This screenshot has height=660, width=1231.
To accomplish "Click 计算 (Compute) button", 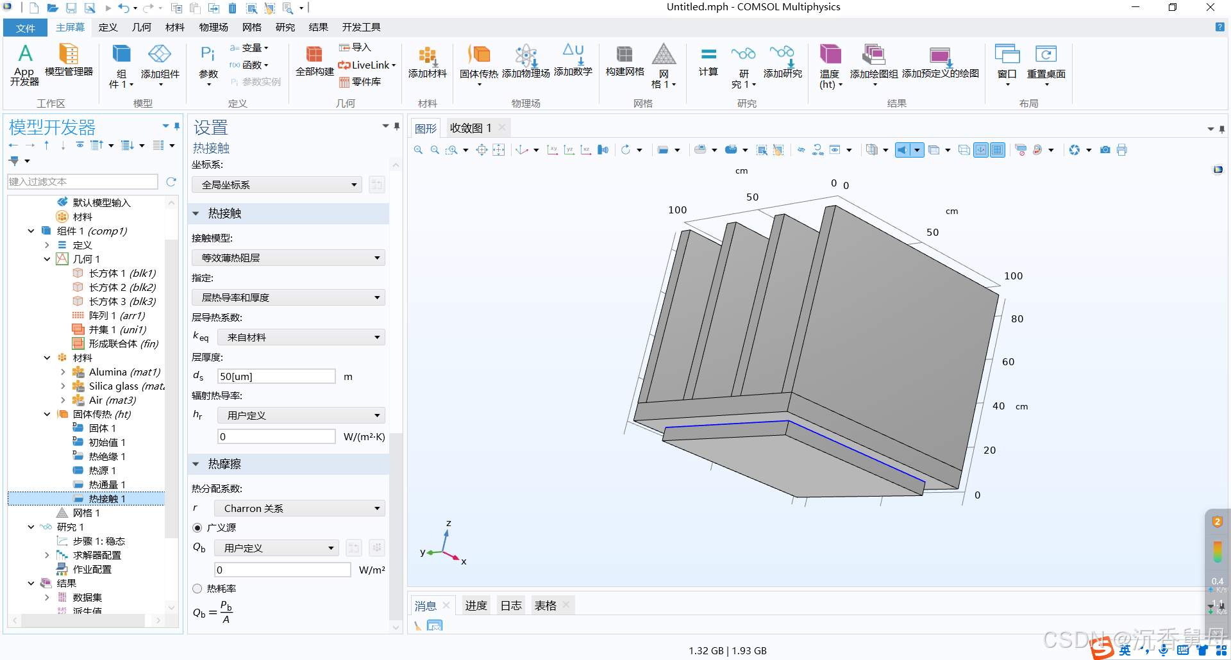I will pos(708,60).
